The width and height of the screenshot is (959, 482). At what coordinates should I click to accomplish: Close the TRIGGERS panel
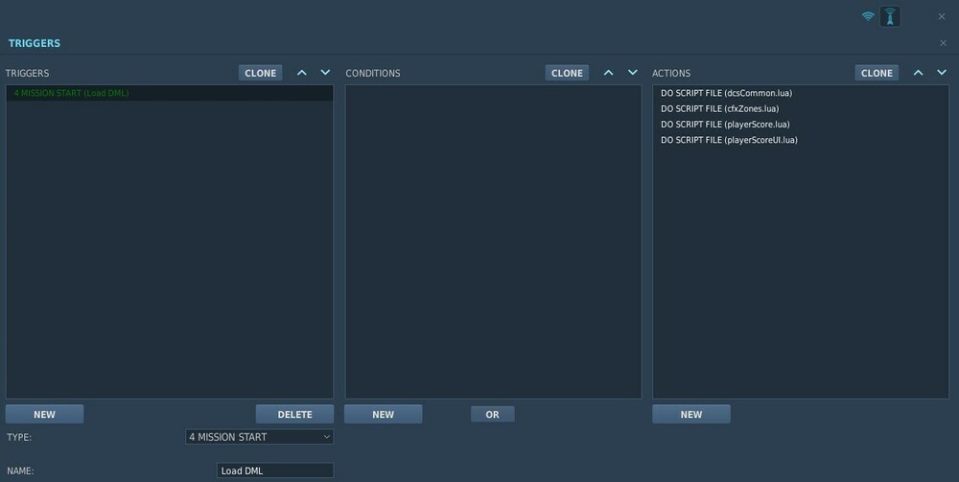click(943, 43)
